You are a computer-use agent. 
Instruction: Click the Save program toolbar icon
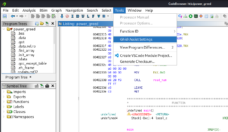tap(5, 16)
